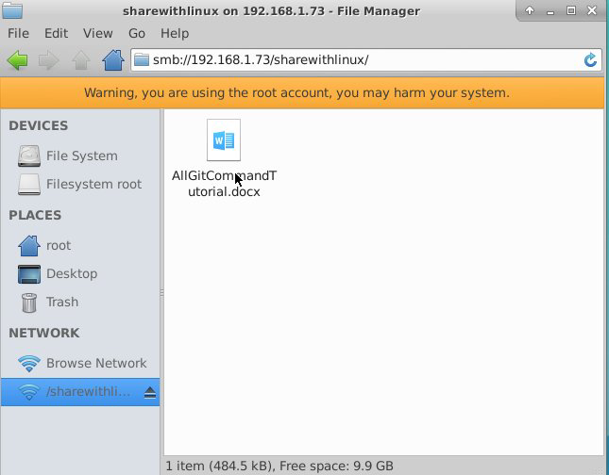
Task: Click the root account warning banner text
Action: (296, 93)
